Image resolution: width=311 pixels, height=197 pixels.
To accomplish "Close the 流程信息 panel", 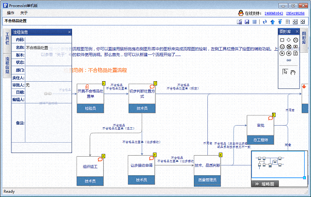I will 69,32.
